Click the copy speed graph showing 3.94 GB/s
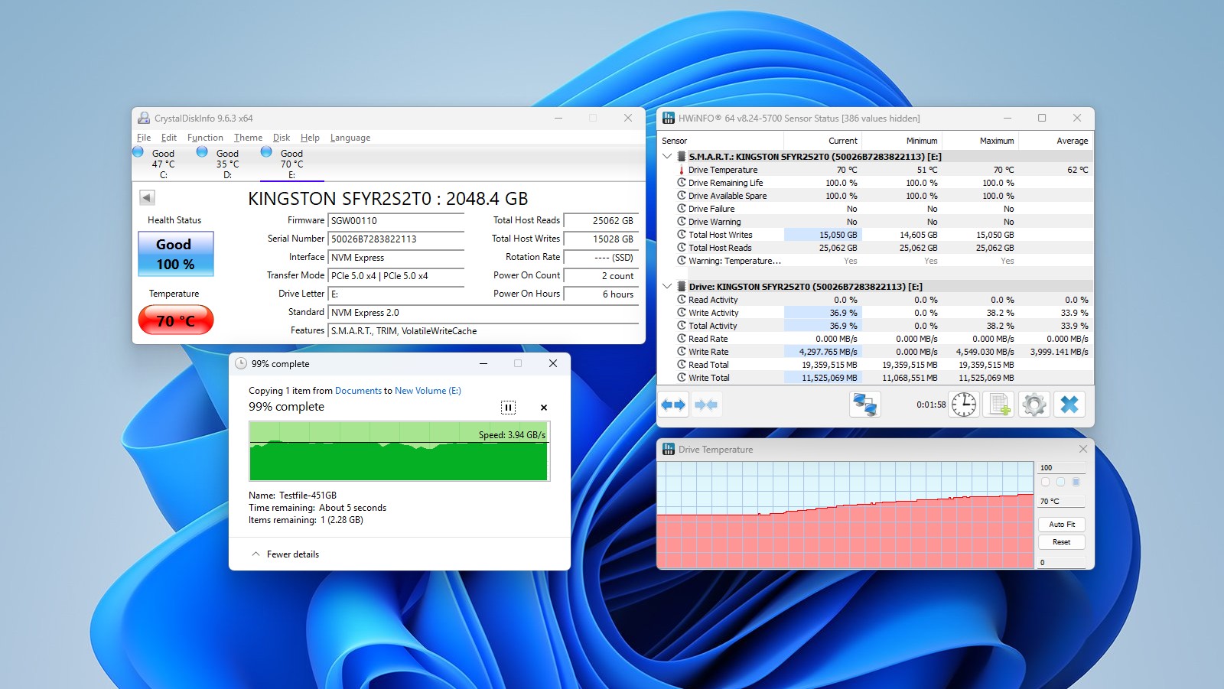 (x=399, y=450)
